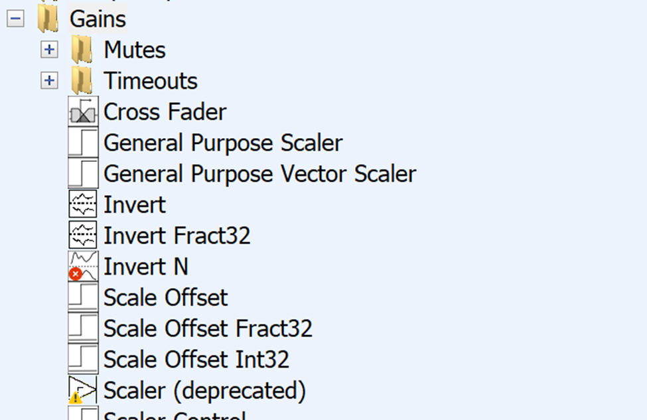This screenshot has width=647, height=420.
Task: Pick the Invert N module label
Action: [146, 266]
